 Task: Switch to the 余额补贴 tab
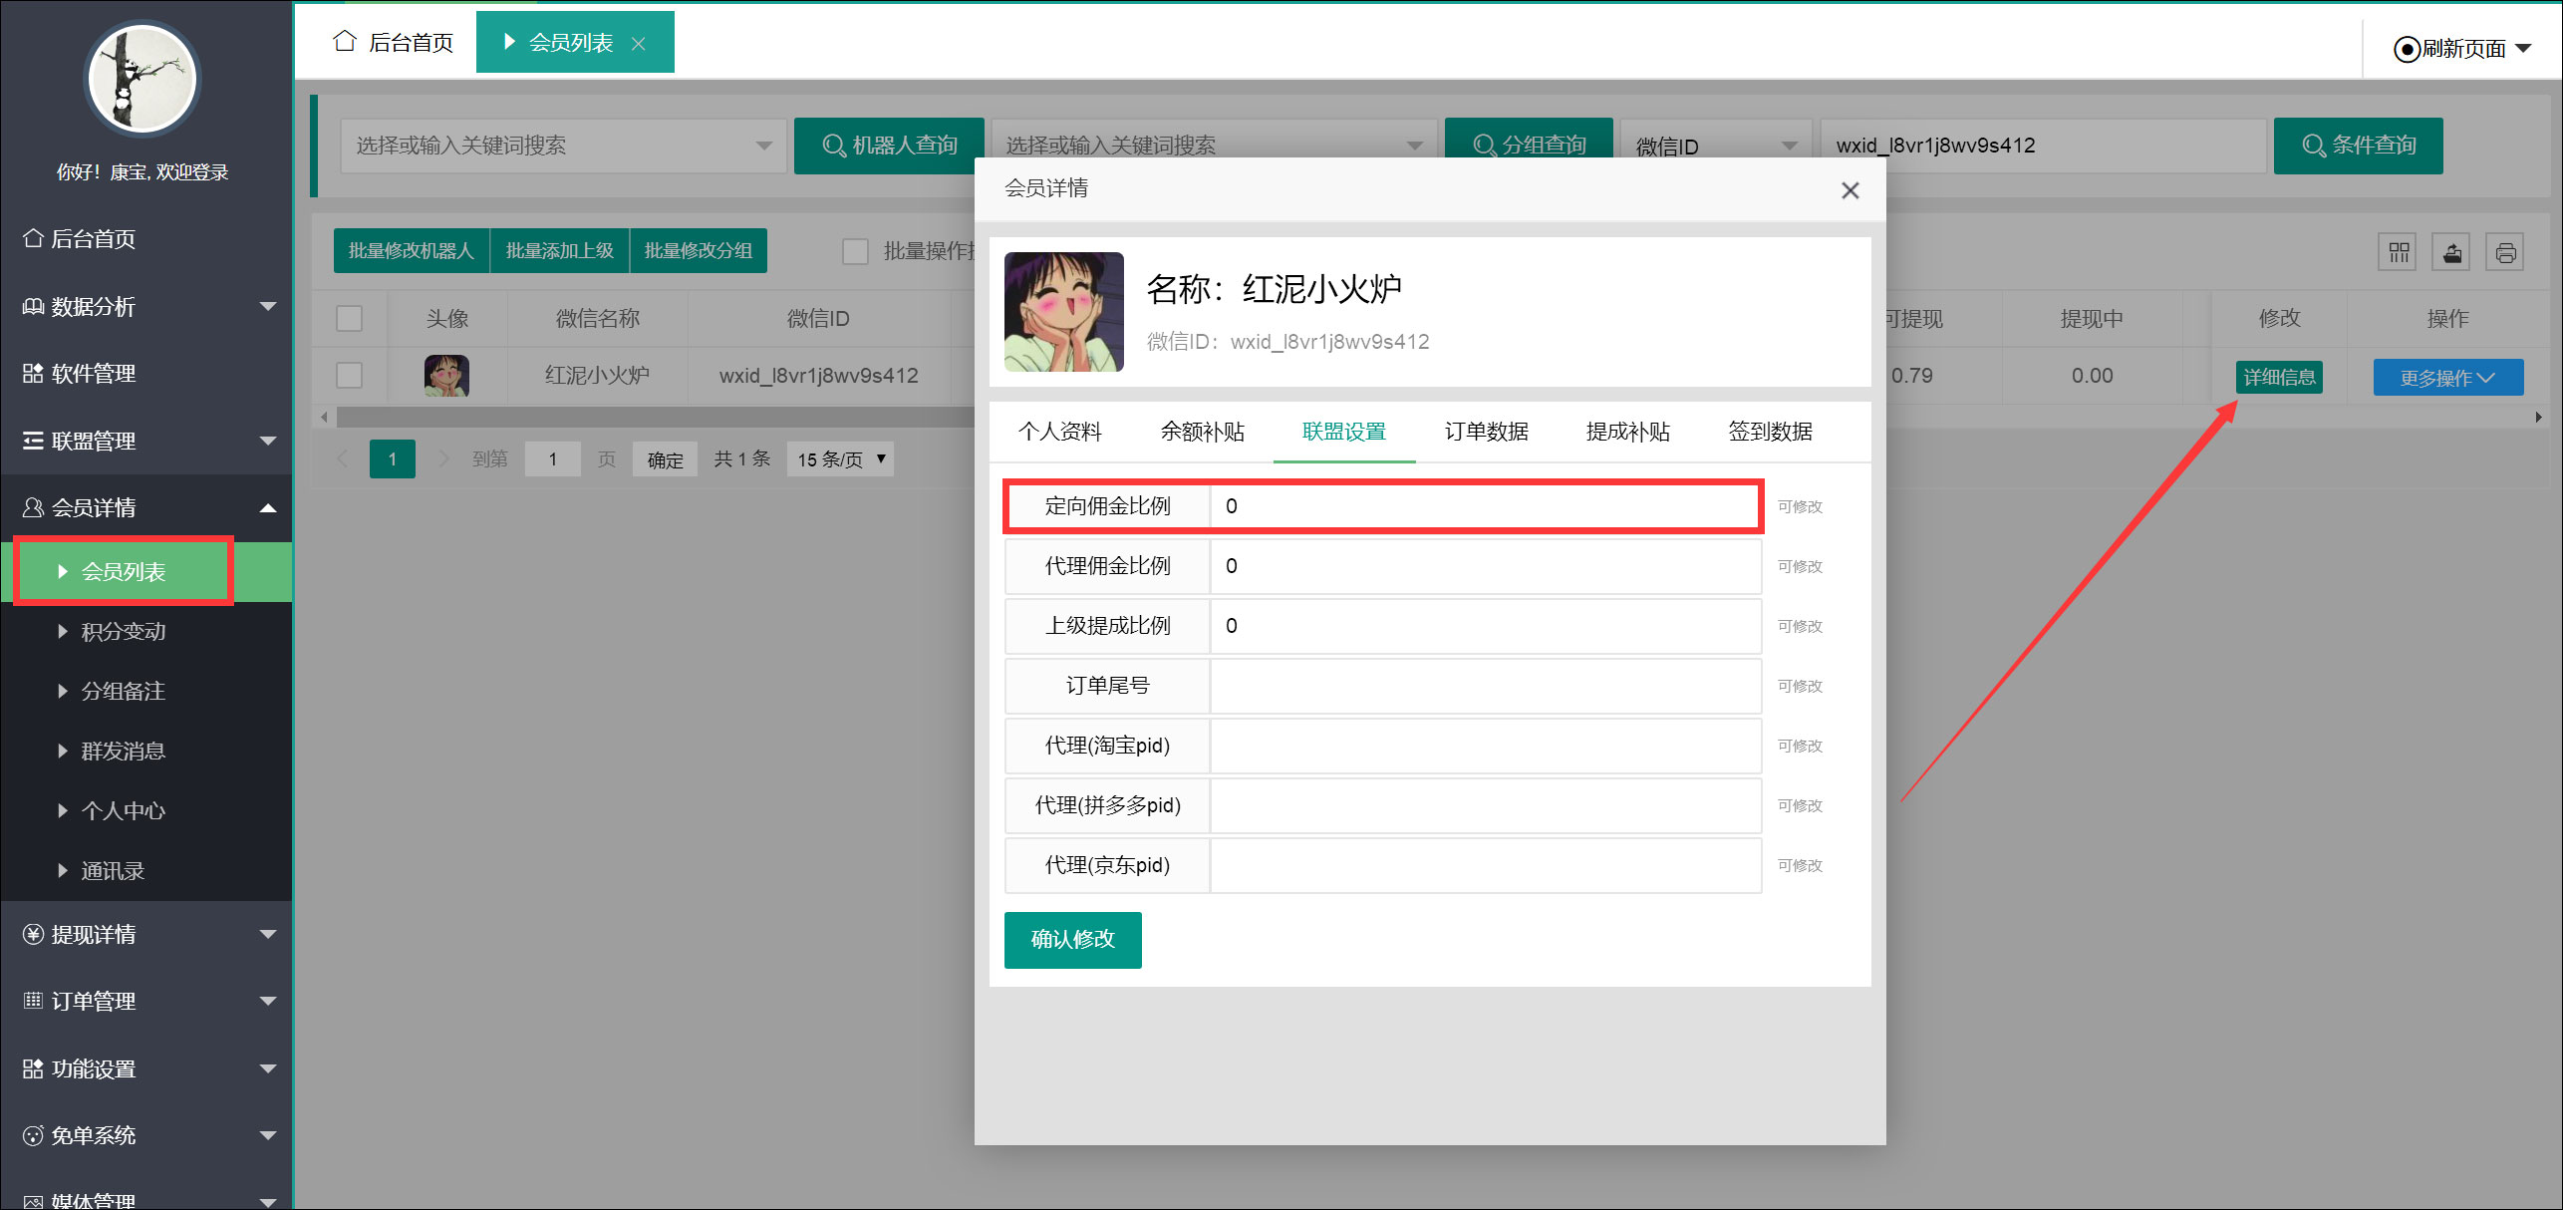pos(1202,432)
